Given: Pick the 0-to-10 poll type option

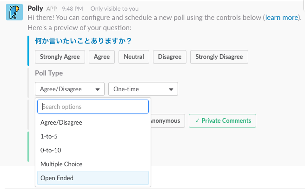Looking at the screenshot, I should (x=51, y=150).
